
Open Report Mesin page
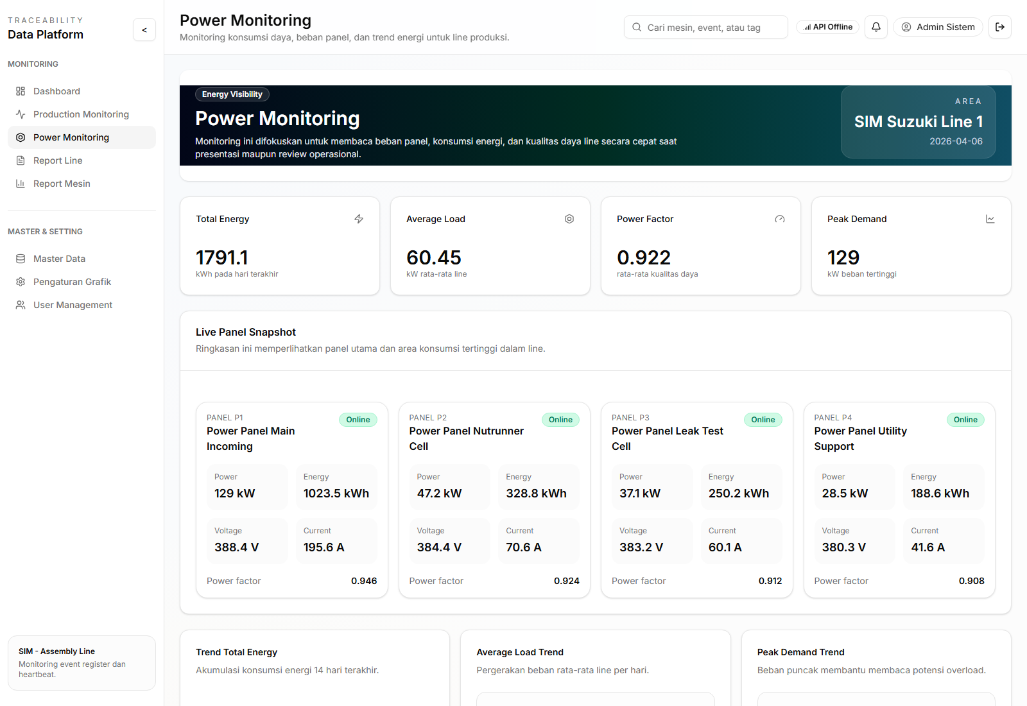coord(82,184)
